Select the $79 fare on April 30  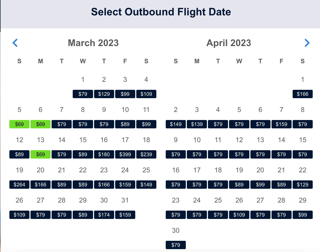coord(176,245)
